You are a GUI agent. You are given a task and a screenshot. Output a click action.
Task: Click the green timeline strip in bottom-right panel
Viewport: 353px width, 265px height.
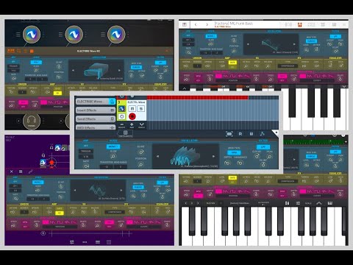tap(314, 141)
